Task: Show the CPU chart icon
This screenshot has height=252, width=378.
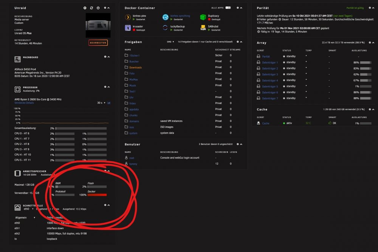Action: [109, 103]
